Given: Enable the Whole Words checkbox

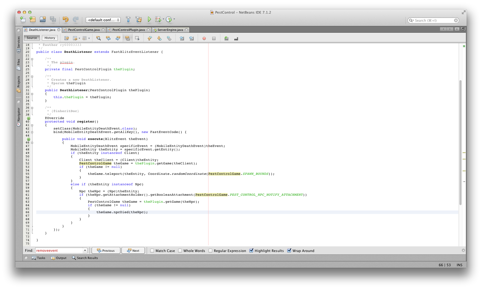Looking at the screenshot, I should [x=180, y=251].
